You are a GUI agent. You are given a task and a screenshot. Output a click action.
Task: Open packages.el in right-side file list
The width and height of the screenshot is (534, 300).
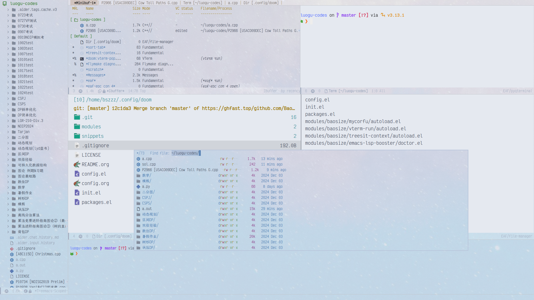click(x=320, y=114)
